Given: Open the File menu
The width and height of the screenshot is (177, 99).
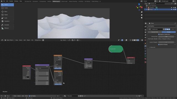Looking at the screenshot, I should [4, 1].
